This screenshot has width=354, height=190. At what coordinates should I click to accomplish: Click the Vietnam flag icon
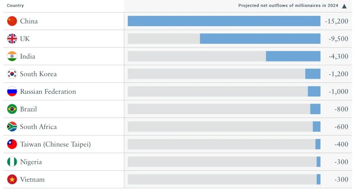tap(12, 180)
